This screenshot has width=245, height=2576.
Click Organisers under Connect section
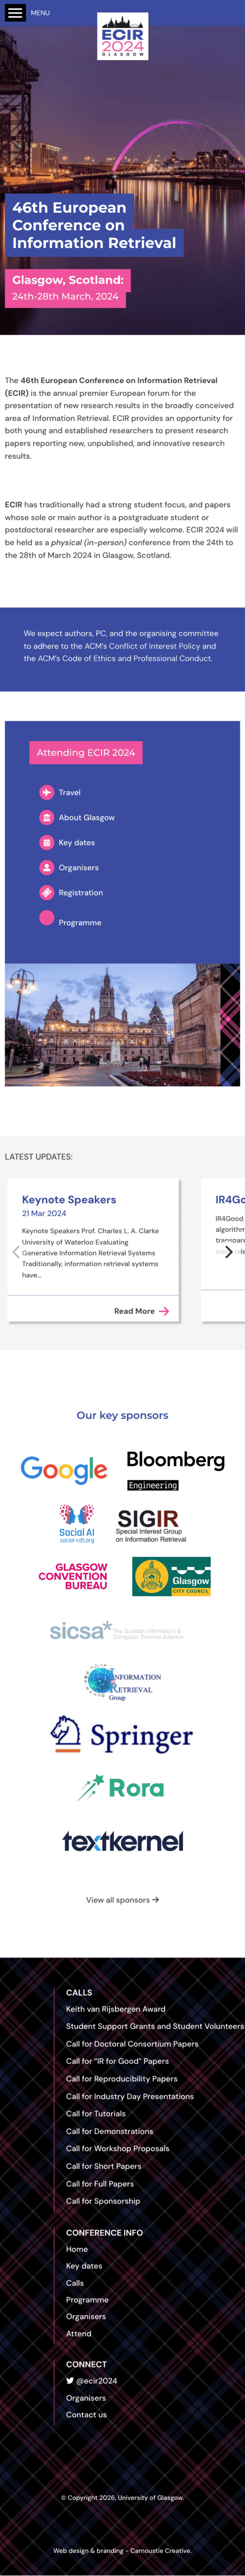86,2398
